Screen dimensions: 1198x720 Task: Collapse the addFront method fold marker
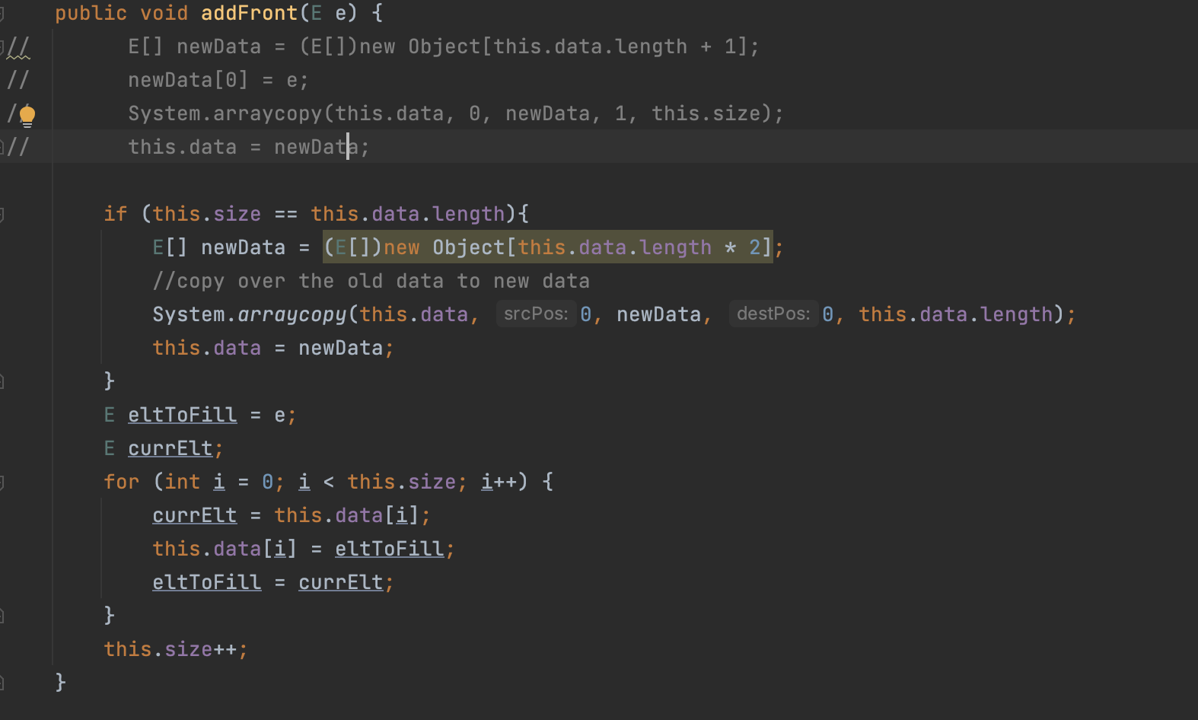(2, 12)
